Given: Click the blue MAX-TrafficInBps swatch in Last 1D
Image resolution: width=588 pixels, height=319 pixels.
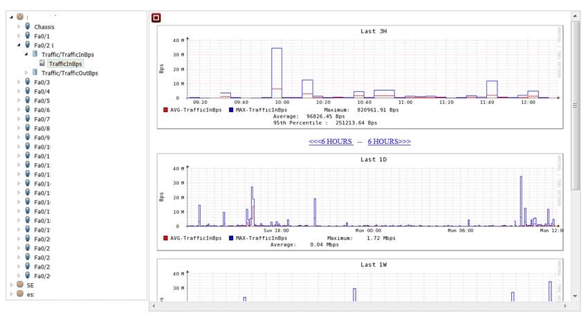Looking at the screenshot, I should point(231,238).
